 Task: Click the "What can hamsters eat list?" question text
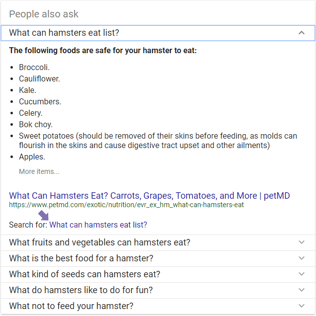tap(64, 33)
